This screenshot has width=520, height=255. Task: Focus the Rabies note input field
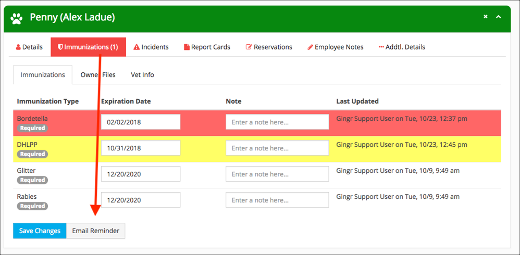tap(277, 200)
